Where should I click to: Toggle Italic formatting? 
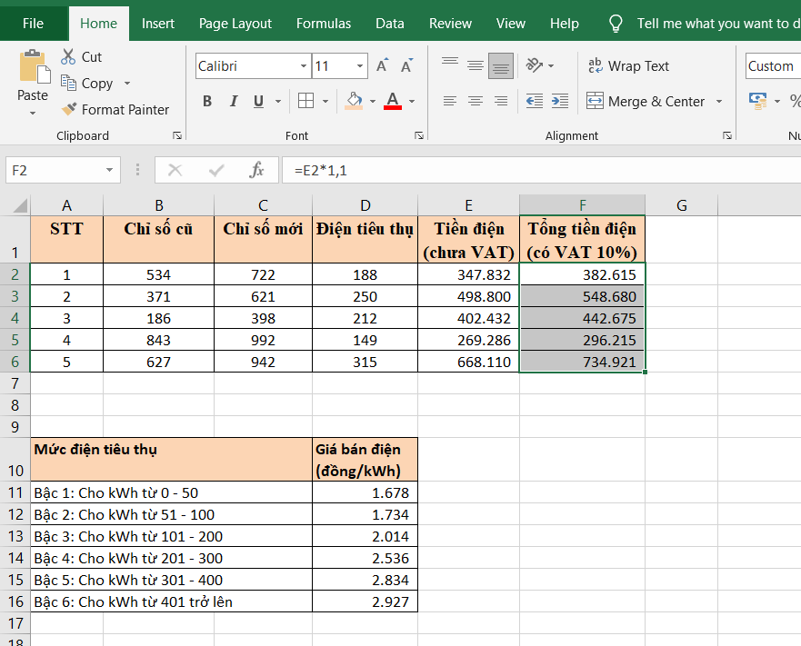pyautogui.click(x=234, y=101)
